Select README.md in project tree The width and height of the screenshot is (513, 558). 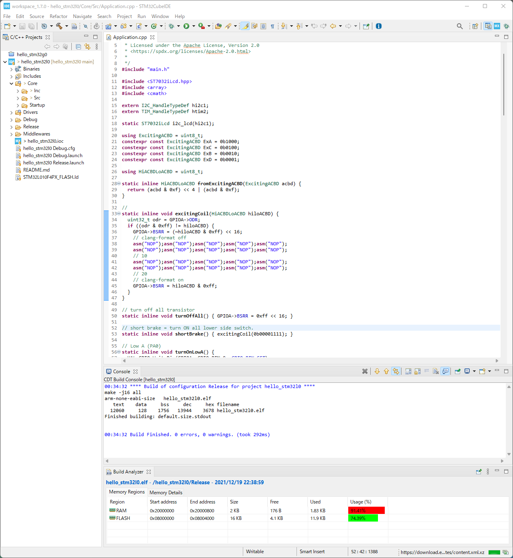(x=36, y=170)
